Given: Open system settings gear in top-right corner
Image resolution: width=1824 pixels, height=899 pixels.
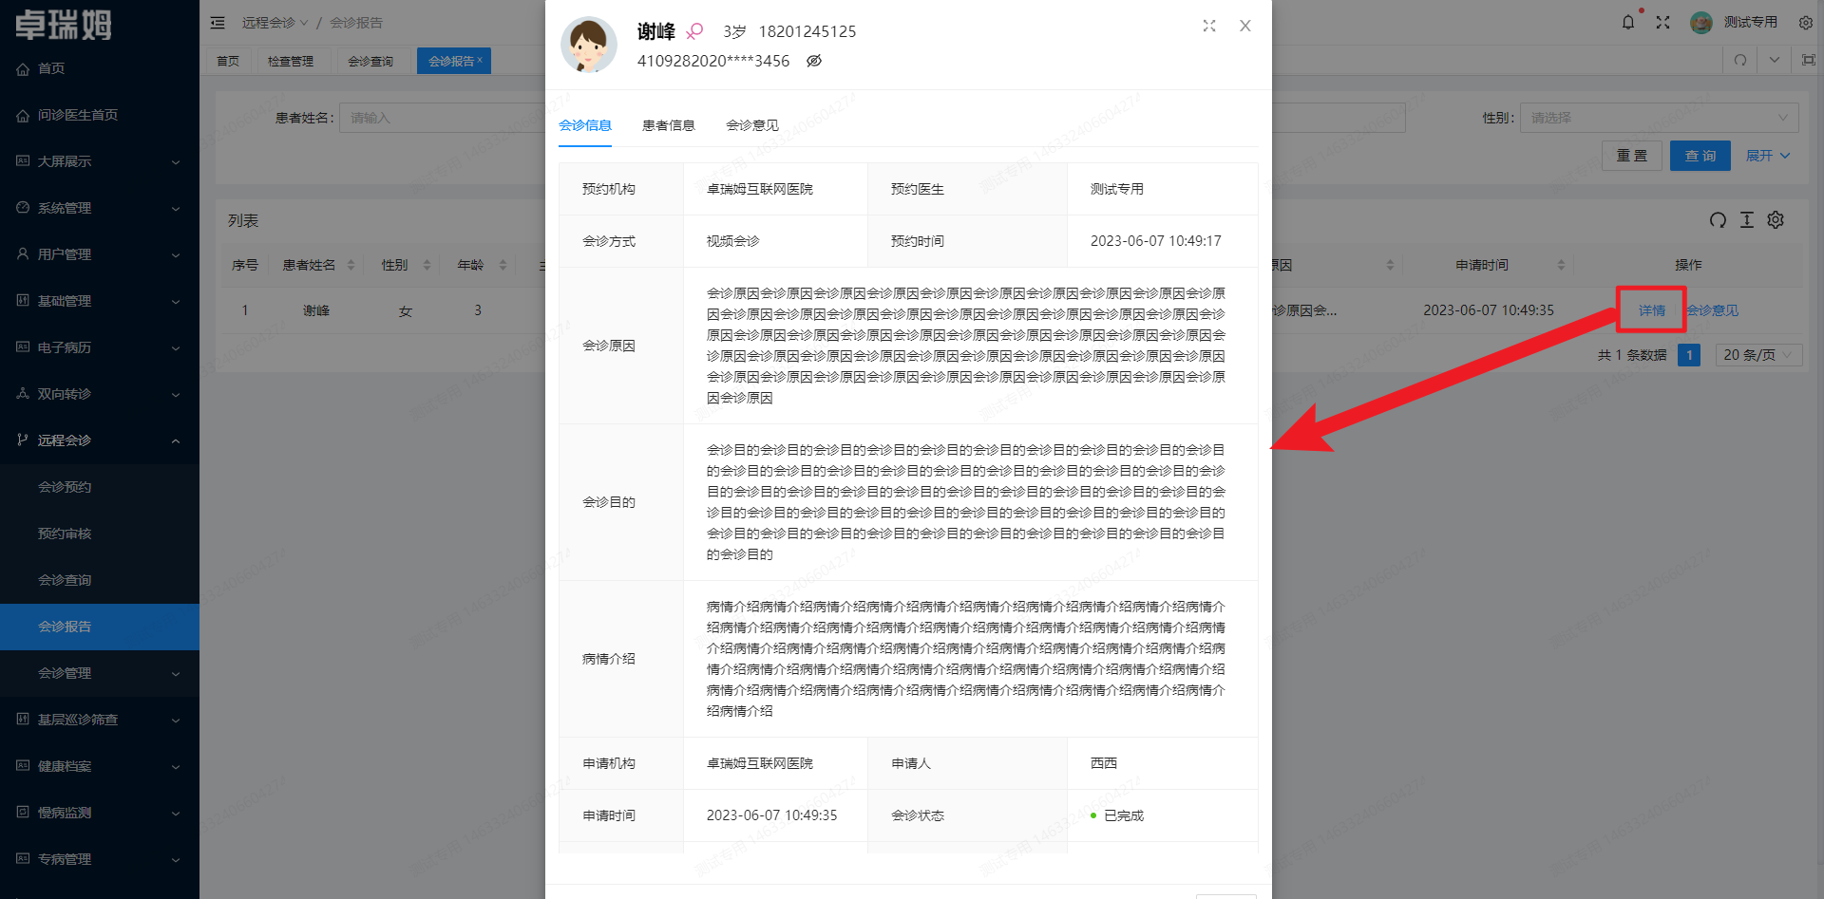Looking at the screenshot, I should tap(1806, 22).
